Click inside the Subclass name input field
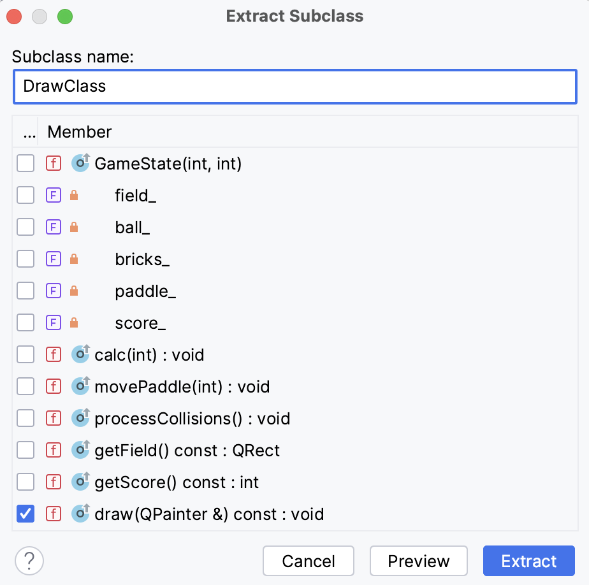This screenshot has width=589, height=585. click(293, 87)
